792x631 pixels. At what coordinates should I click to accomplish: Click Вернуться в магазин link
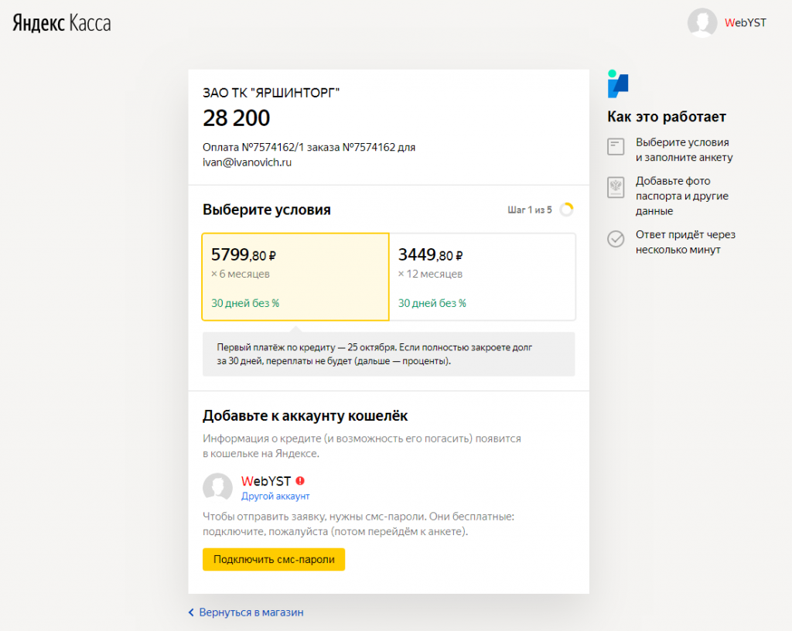pos(251,612)
